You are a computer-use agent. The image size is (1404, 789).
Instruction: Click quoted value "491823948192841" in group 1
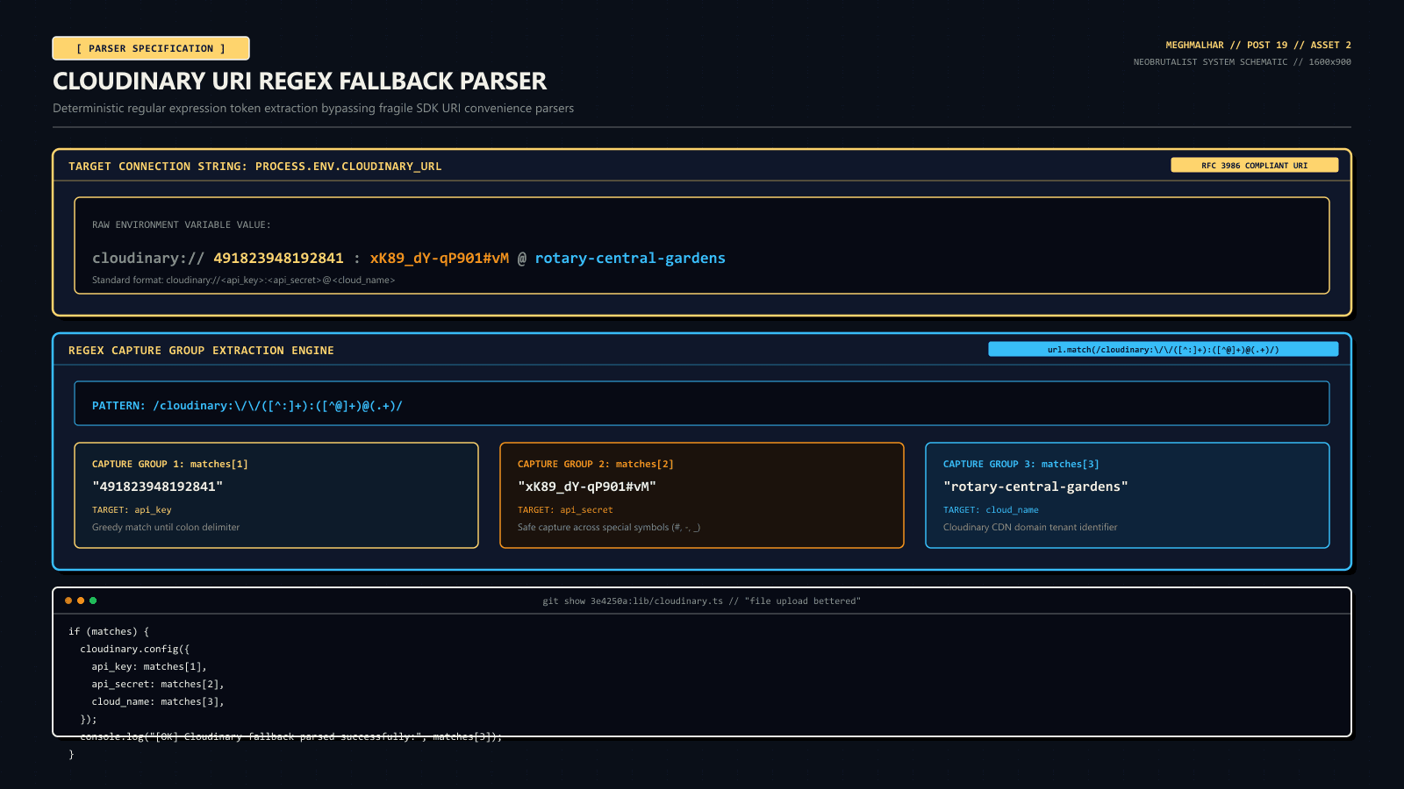coord(157,487)
